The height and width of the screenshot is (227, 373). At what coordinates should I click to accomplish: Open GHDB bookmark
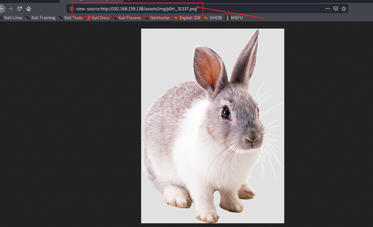tap(213, 18)
